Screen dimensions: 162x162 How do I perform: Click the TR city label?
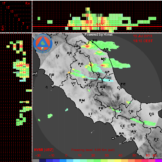(86, 80)
